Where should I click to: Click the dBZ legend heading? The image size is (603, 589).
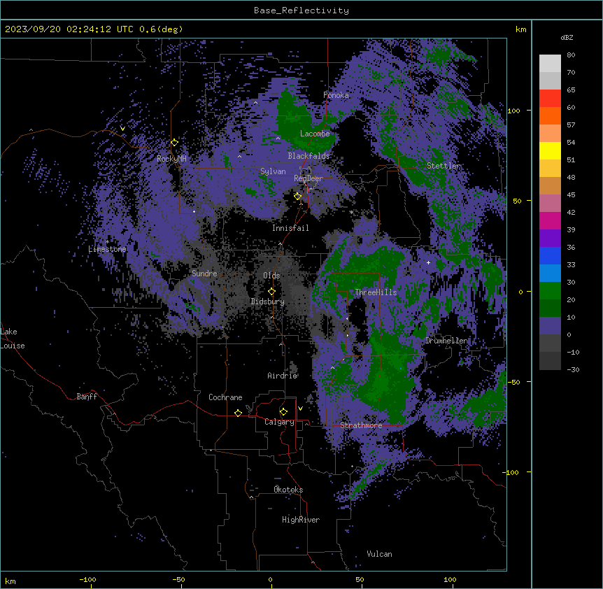click(x=567, y=37)
